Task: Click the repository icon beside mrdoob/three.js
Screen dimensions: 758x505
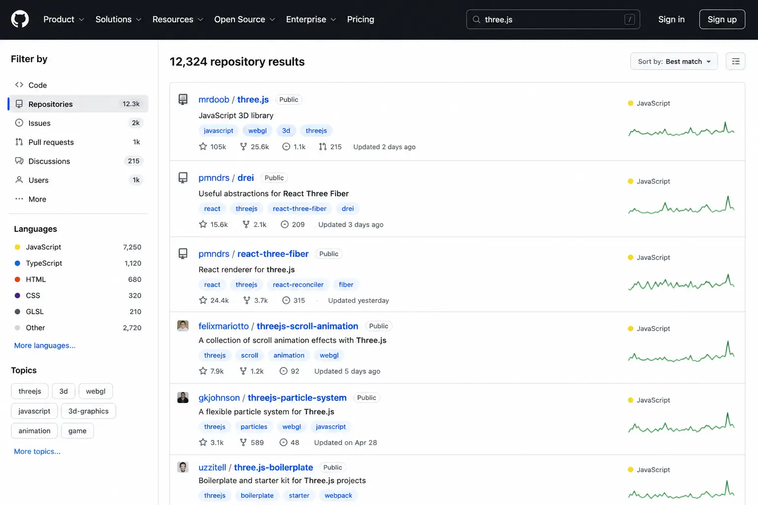Action: point(183,100)
